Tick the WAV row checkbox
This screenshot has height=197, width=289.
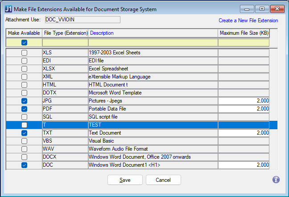coord(24,149)
